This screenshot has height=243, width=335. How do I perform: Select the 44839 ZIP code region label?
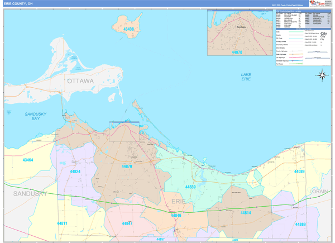(x=190, y=187)
